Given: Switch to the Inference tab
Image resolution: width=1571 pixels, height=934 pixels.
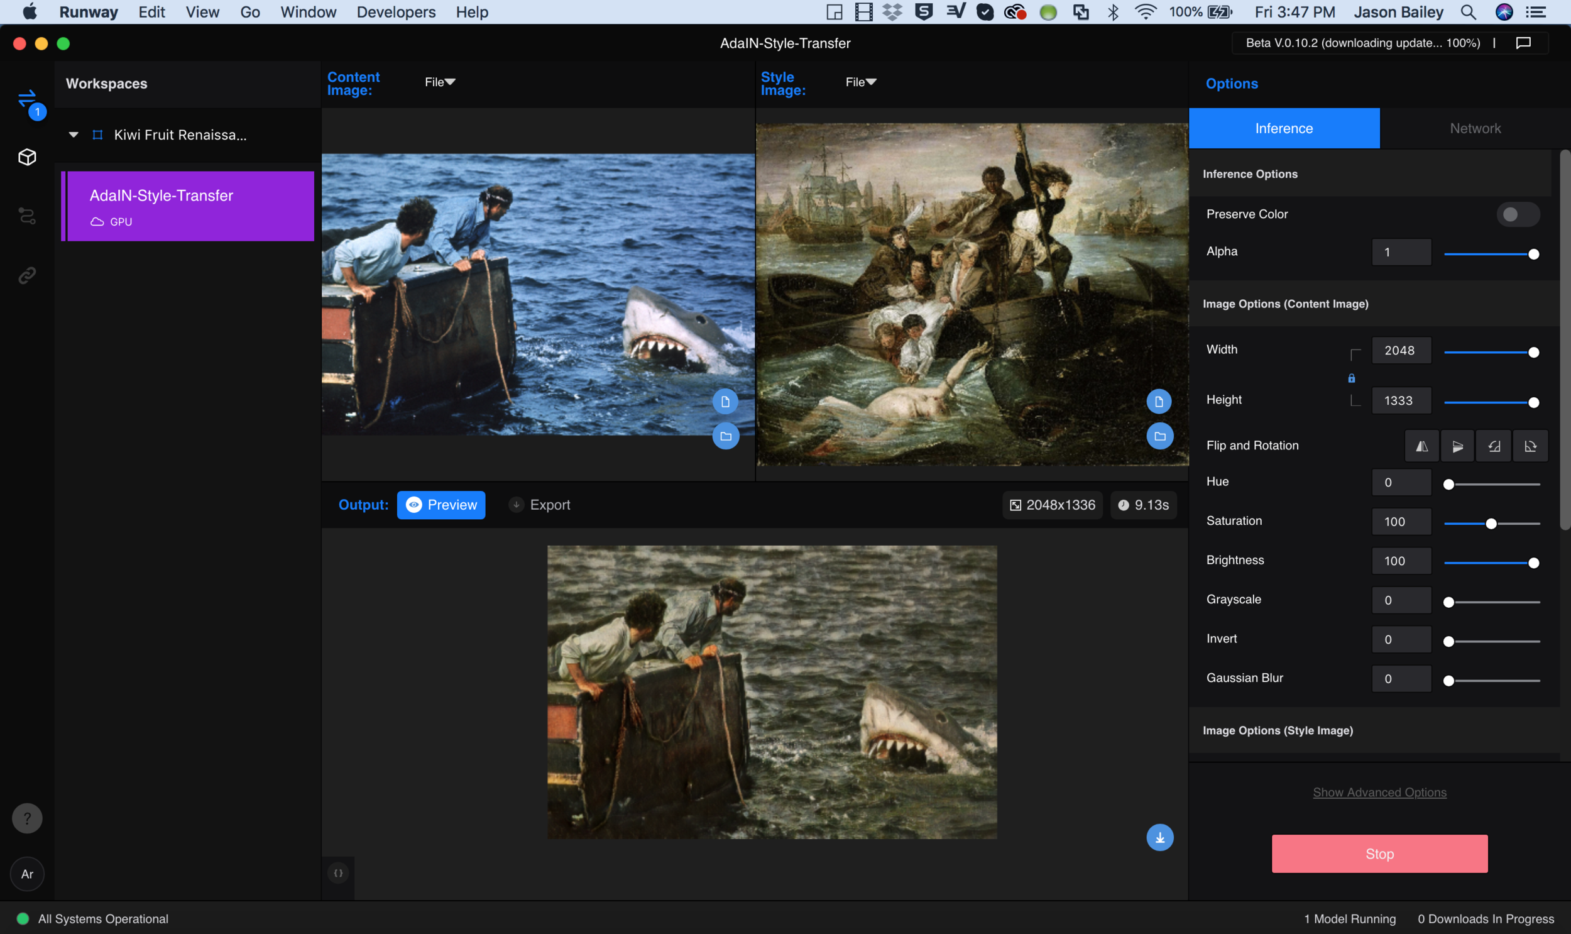Looking at the screenshot, I should [x=1284, y=128].
